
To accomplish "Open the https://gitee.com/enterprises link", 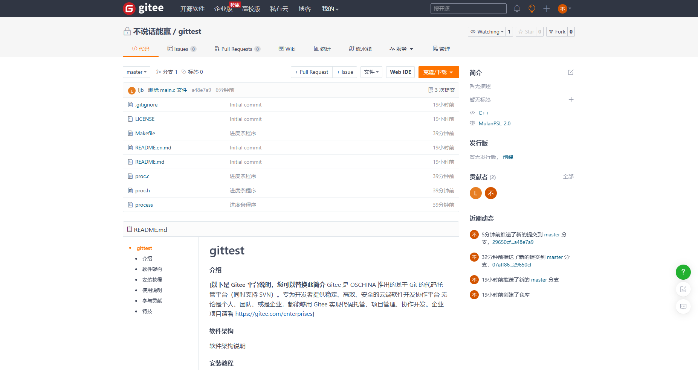I will click(x=274, y=314).
